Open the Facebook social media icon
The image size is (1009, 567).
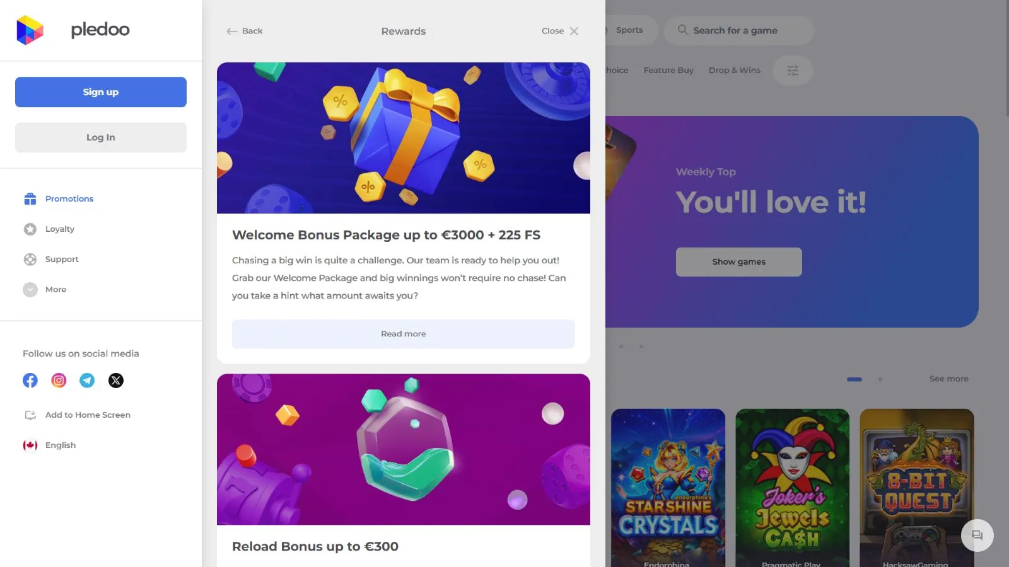coord(30,381)
